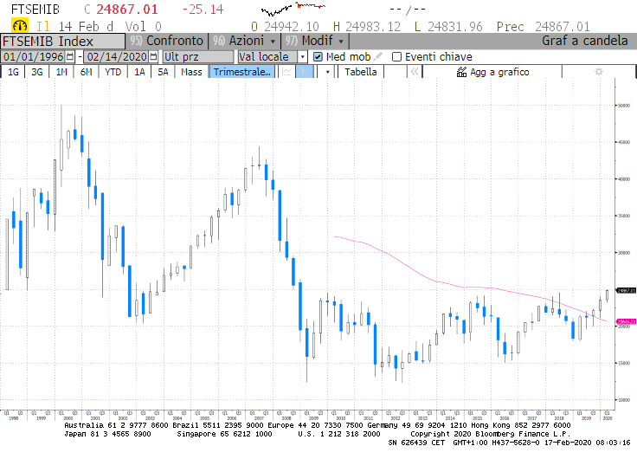This screenshot has width=637, height=459.
Task: Click the low value L 24831.96
Action: click(x=448, y=27)
